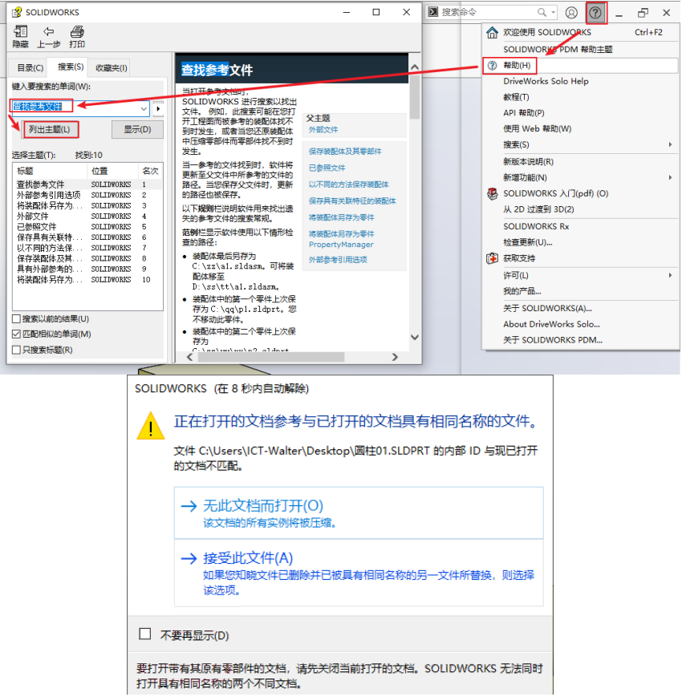Uncheck the 匹配相似的单词 checkbox
682x697 pixels.
click(16, 334)
